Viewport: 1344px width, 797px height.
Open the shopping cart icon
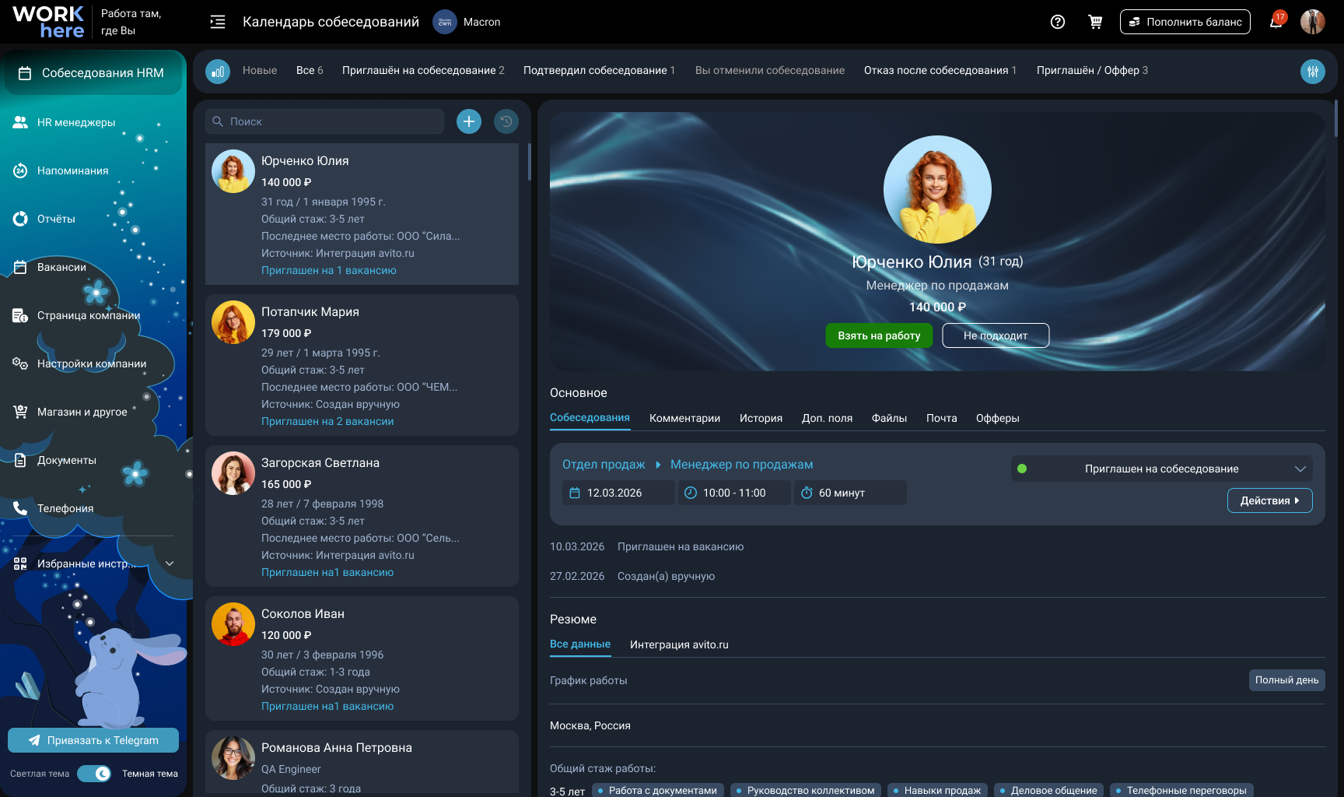[1095, 22]
